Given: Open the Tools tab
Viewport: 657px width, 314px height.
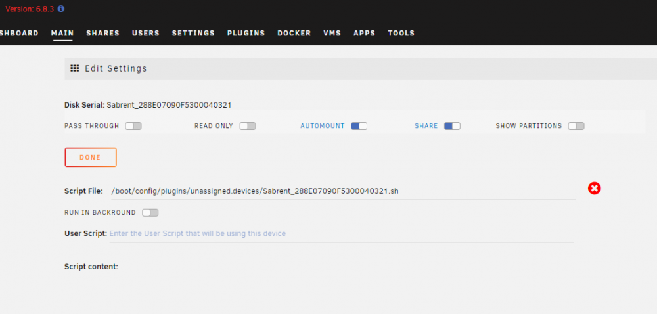Looking at the screenshot, I should point(401,33).
